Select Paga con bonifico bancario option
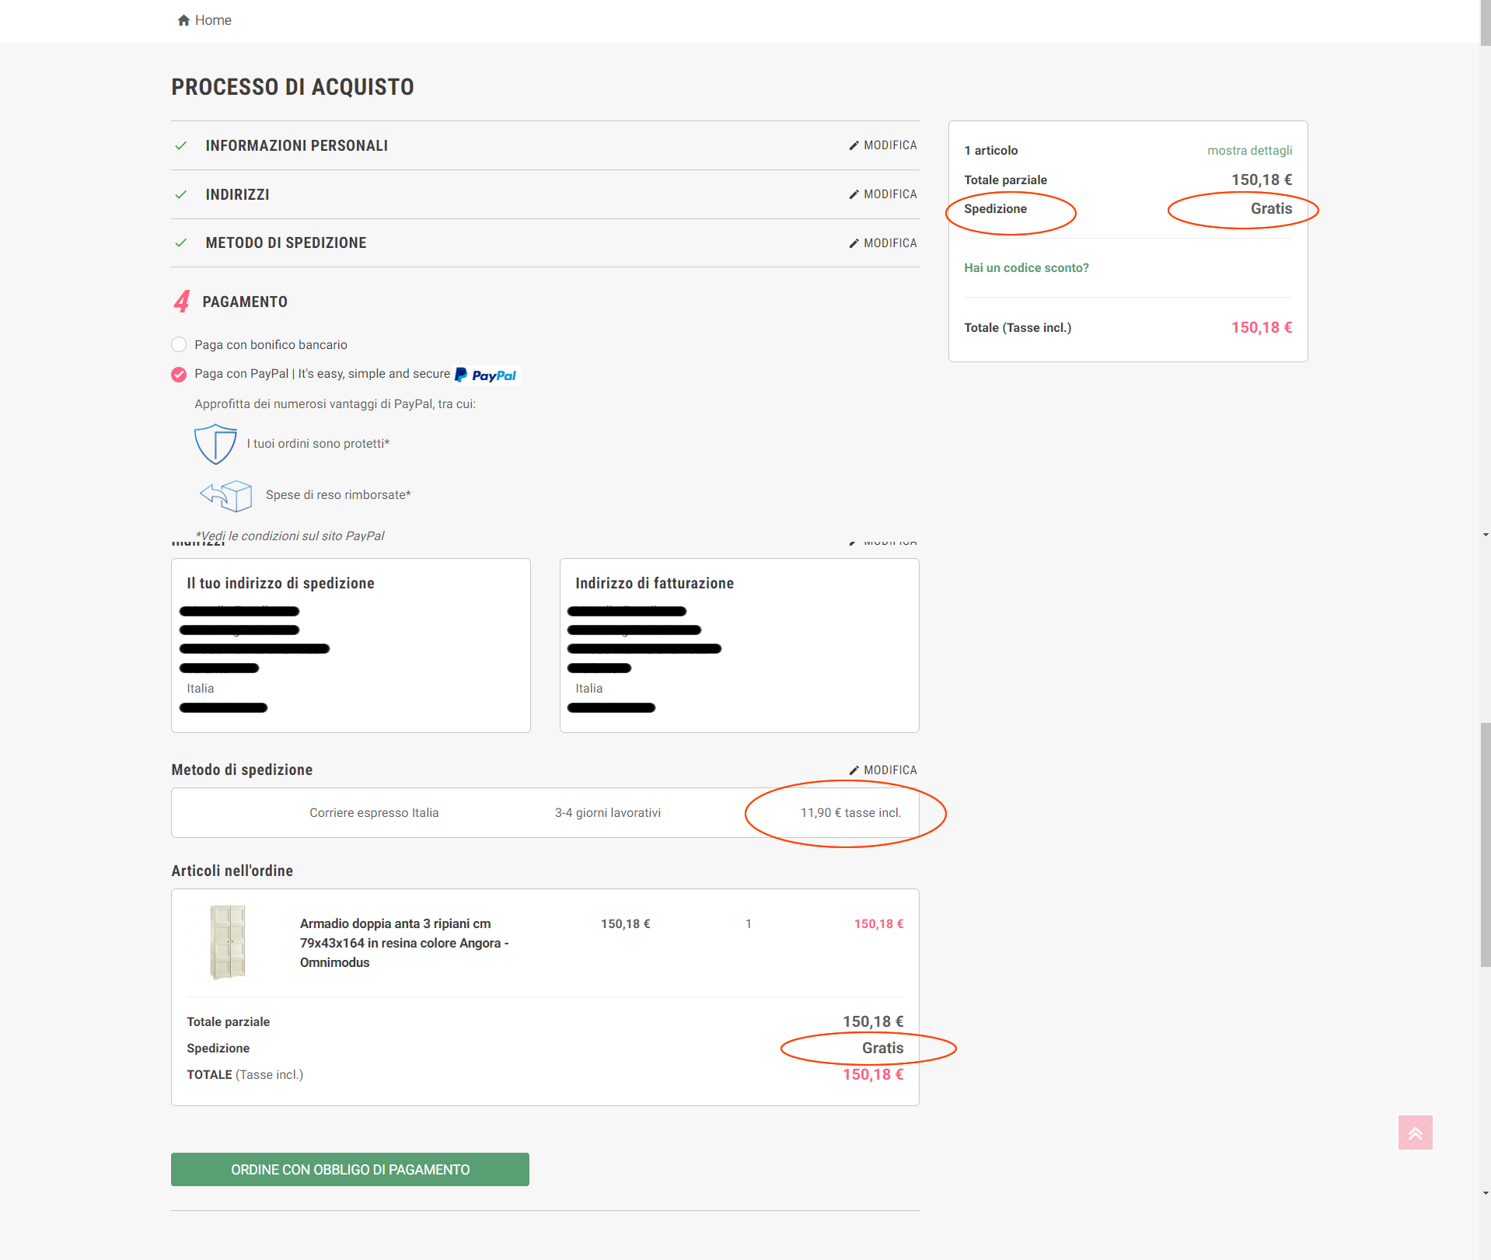Image resolution: width=1491 pixels, height=1260 pixels. click(x=179, y=344)
